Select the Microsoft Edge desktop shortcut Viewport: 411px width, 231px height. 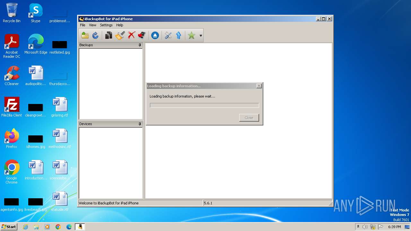point(36,44)
